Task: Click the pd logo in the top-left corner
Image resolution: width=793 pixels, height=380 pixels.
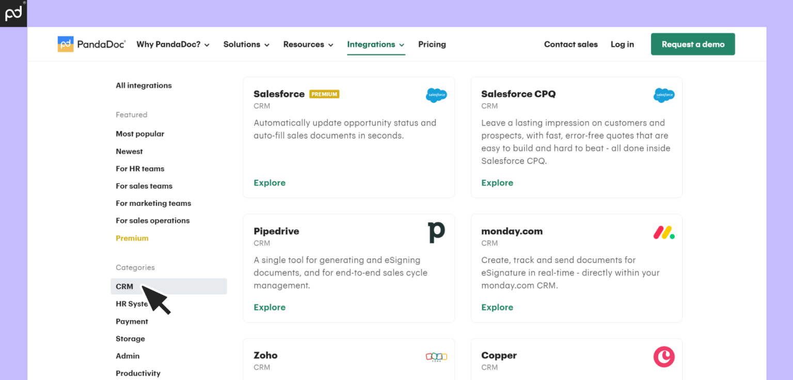Action: pyautogui.click(x=13, y=13)
